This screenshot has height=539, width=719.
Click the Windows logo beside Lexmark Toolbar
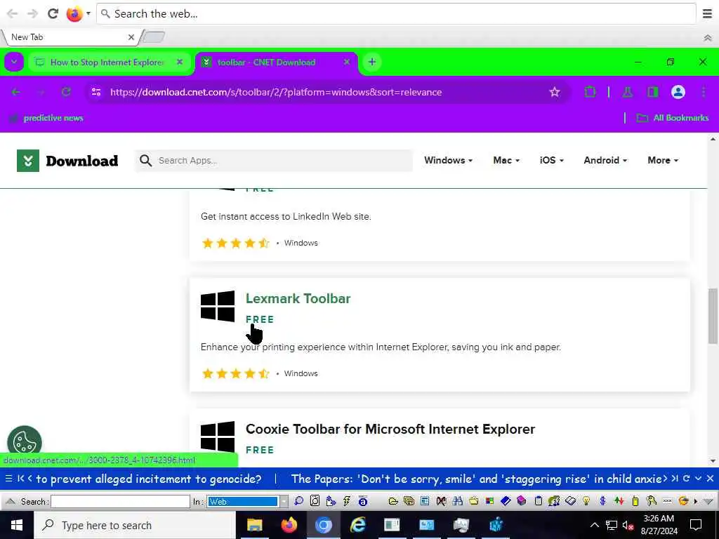pos(218,306)
